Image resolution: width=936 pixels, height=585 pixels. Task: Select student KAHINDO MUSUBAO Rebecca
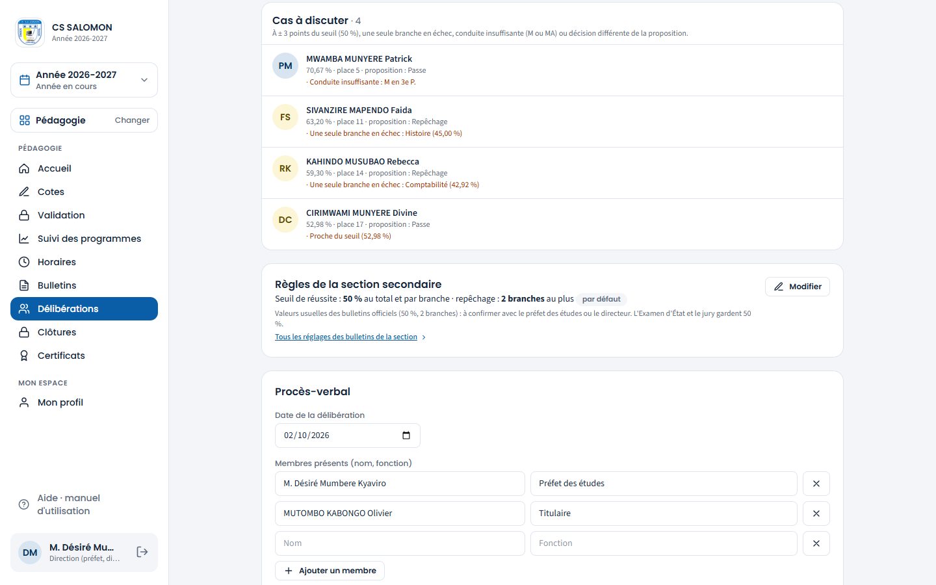click(x=552, y=173)
